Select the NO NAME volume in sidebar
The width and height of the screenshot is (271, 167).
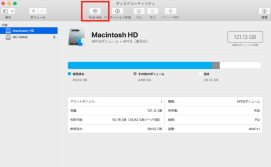point(29,37)
